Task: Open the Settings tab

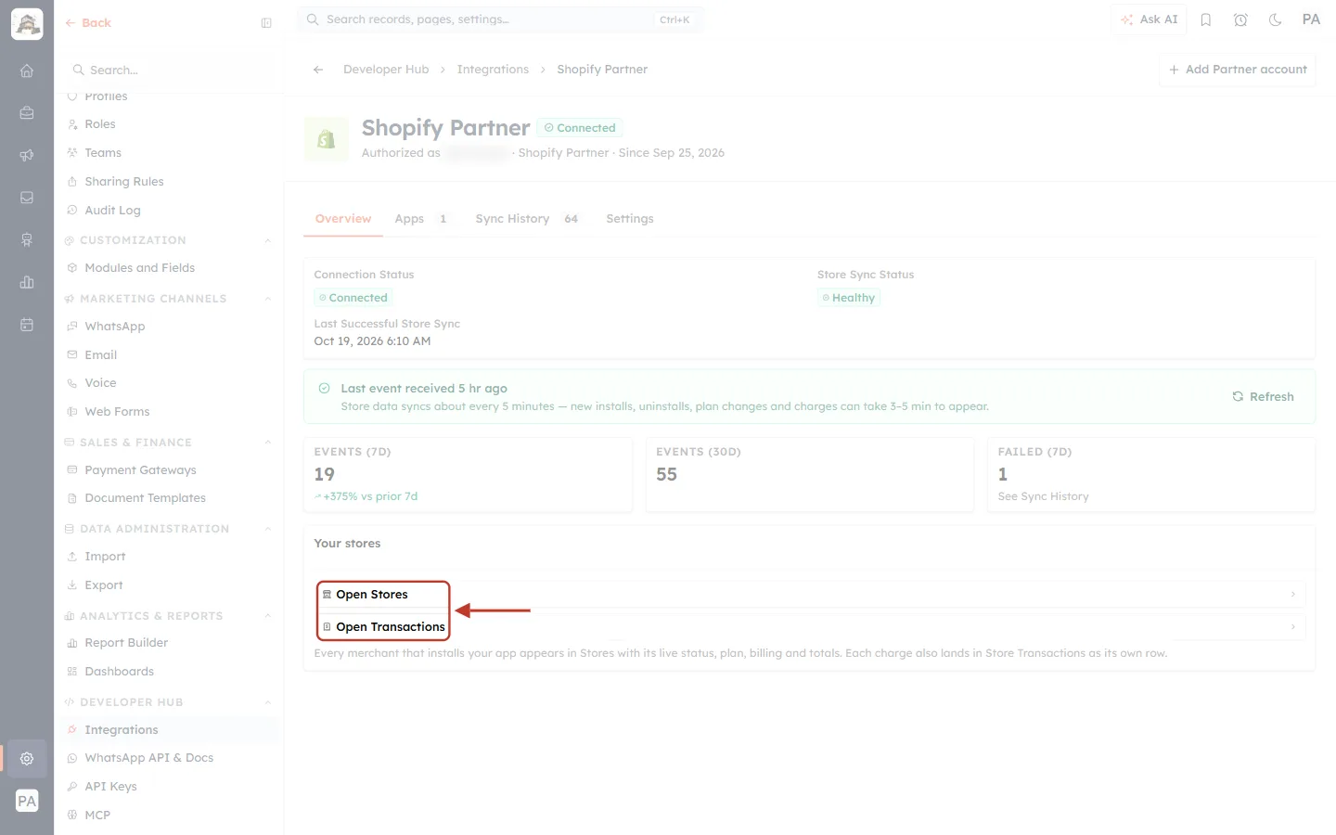Action: [630, 219]
